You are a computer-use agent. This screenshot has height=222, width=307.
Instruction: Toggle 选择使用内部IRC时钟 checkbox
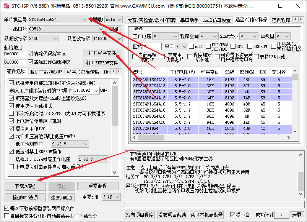(x=11, y=83)
